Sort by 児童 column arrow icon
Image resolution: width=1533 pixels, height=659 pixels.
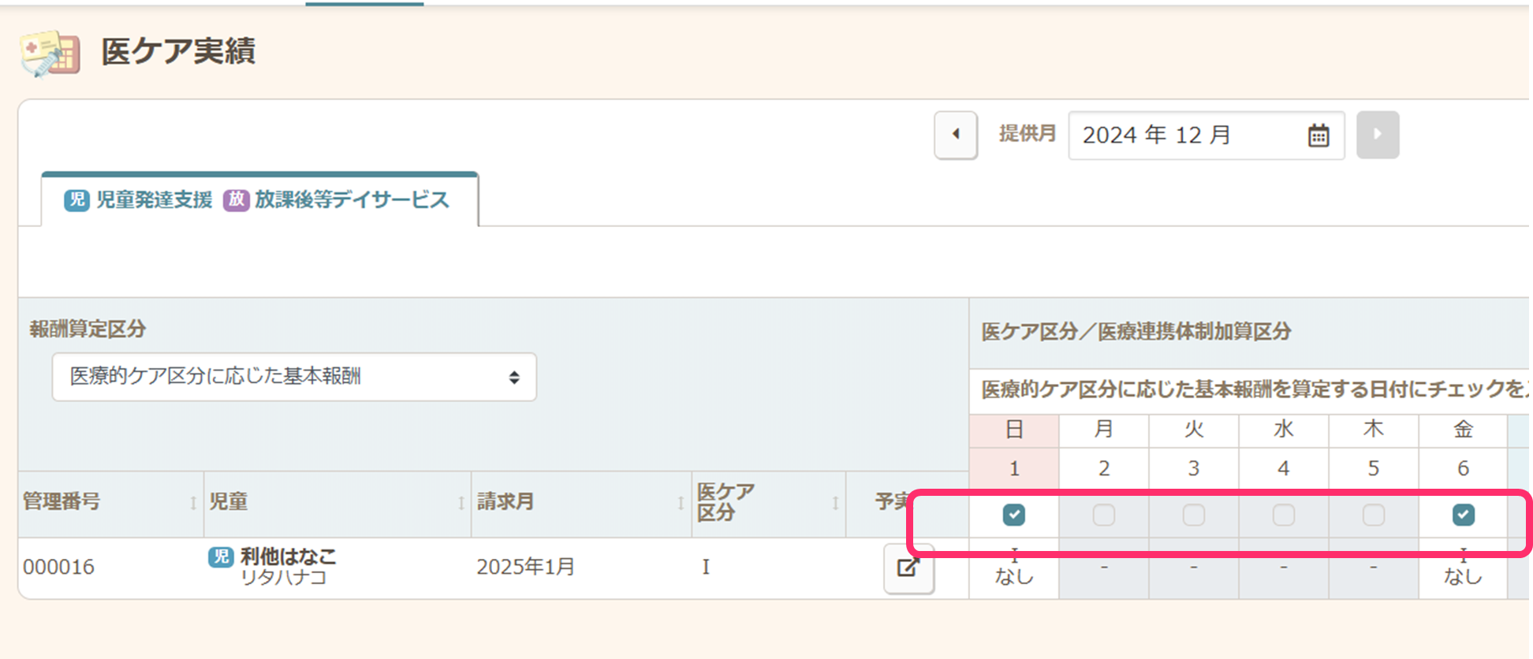click(461, 503)
